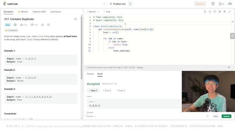235x132 pixels.
Task: Switch to the Description tab
Action: 8,12
